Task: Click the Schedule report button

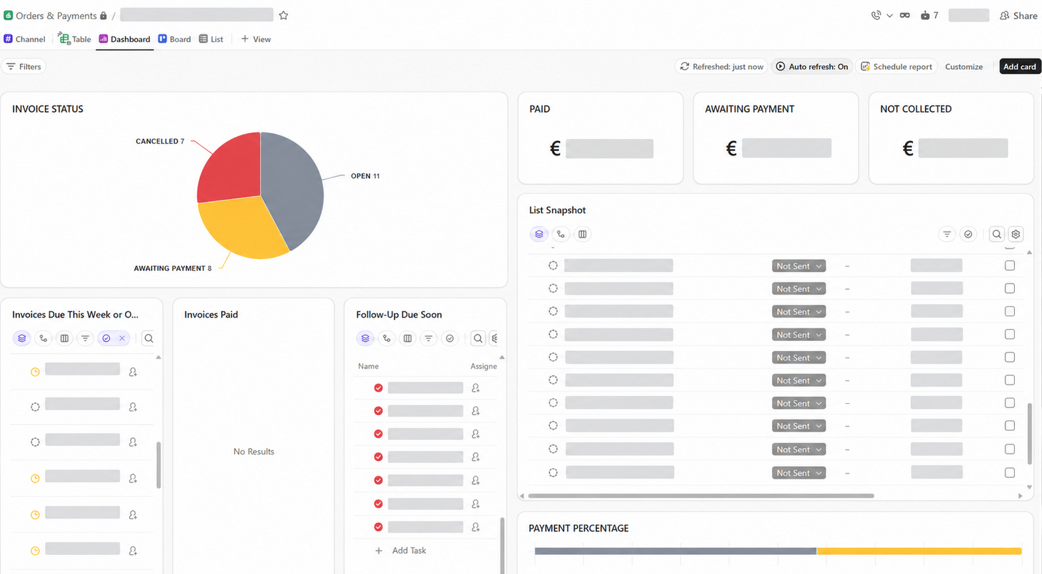Action: click(x=896, y=67)
